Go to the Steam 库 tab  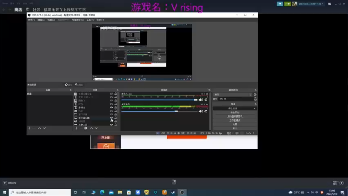27,10
